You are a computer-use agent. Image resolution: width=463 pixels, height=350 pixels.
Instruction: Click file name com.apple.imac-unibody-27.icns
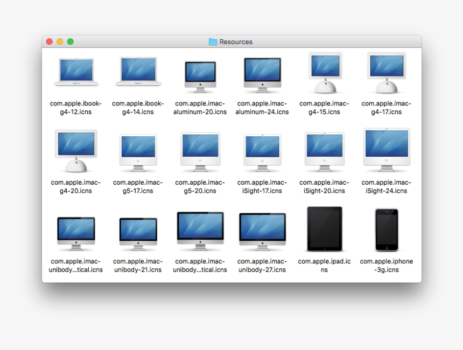[262, 265]
